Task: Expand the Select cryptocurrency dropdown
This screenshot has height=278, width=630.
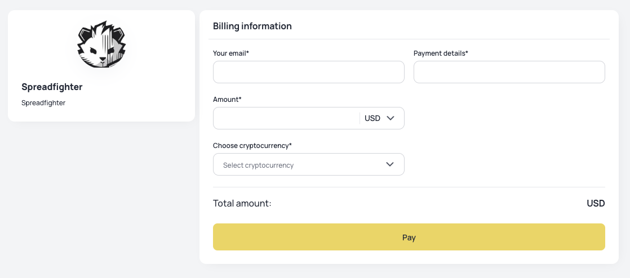Action: point(308,164)
